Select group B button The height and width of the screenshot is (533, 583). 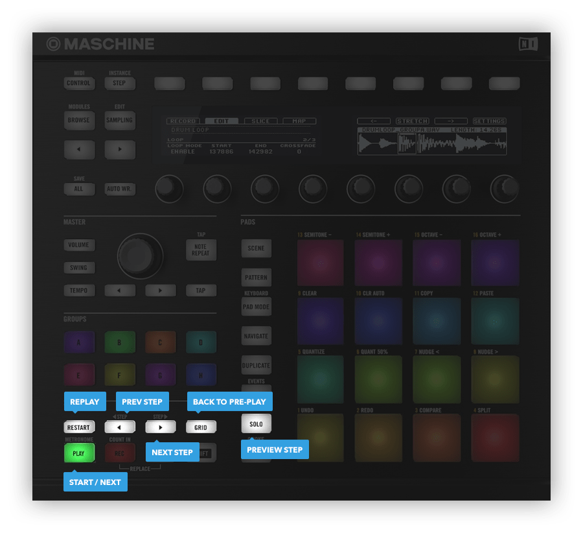pyautogui.click(x=120, y=342)
